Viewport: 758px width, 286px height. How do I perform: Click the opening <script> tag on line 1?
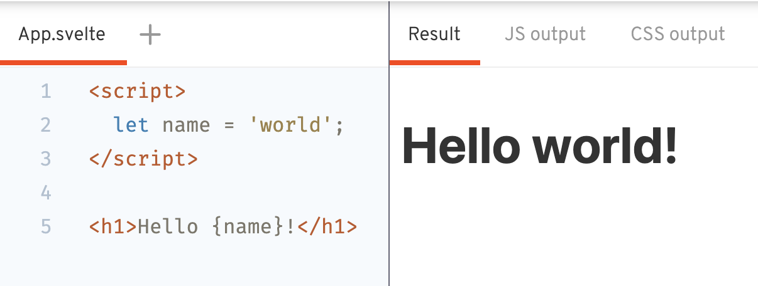coord(138,92)
